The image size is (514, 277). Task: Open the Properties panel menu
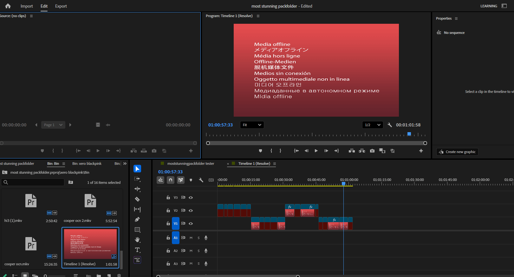pyautogui.click(x=456, y=18)
